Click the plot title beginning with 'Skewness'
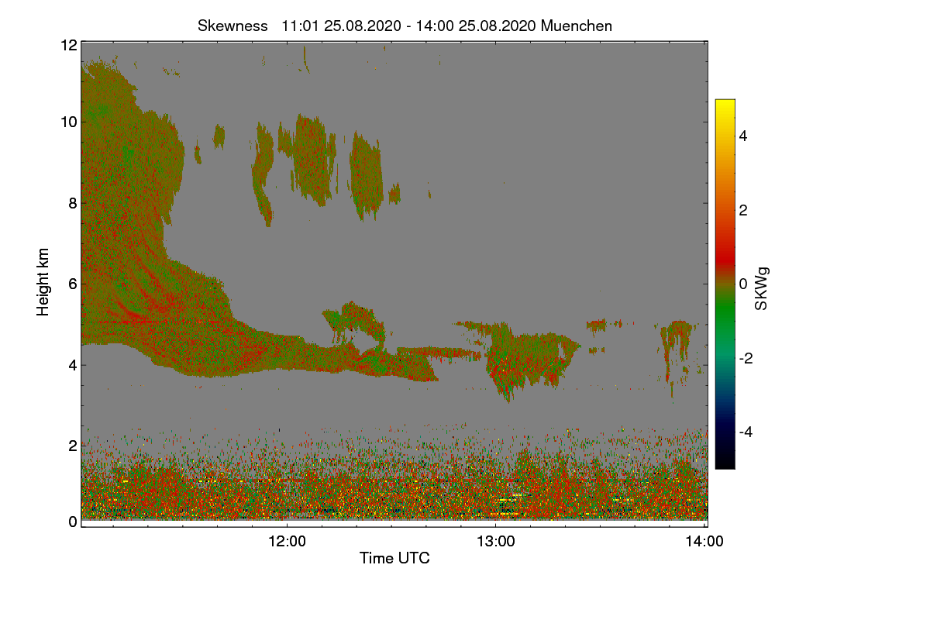This screenshot has height=620, width=930. coord(405,26)
